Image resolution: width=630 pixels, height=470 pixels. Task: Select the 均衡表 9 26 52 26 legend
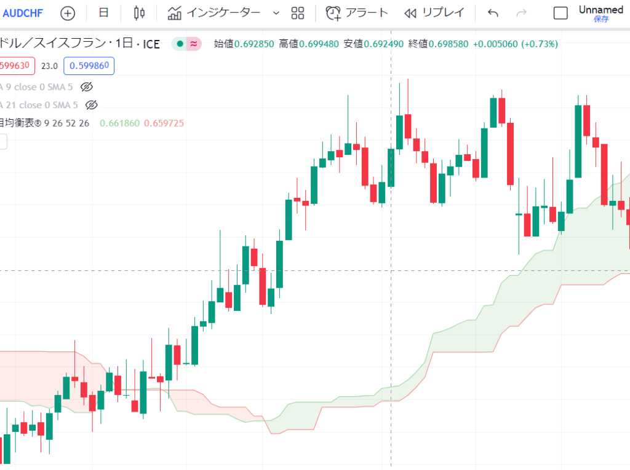44,123
